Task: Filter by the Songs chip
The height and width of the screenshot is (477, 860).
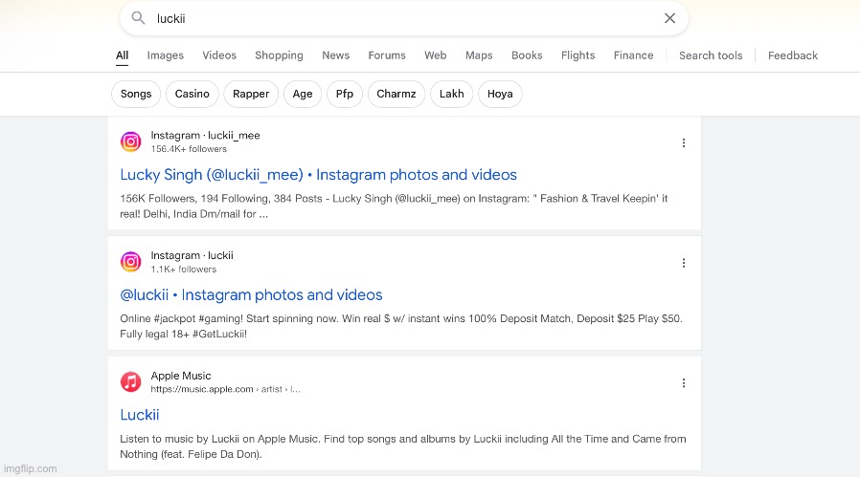Action: [136, 94]
